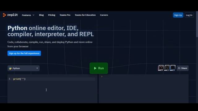Click the Share button
198x111 pixels.
(183, 68)
